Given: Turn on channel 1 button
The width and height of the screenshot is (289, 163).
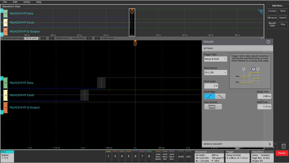Looking at the screenshot, I should tap(108, 156).
